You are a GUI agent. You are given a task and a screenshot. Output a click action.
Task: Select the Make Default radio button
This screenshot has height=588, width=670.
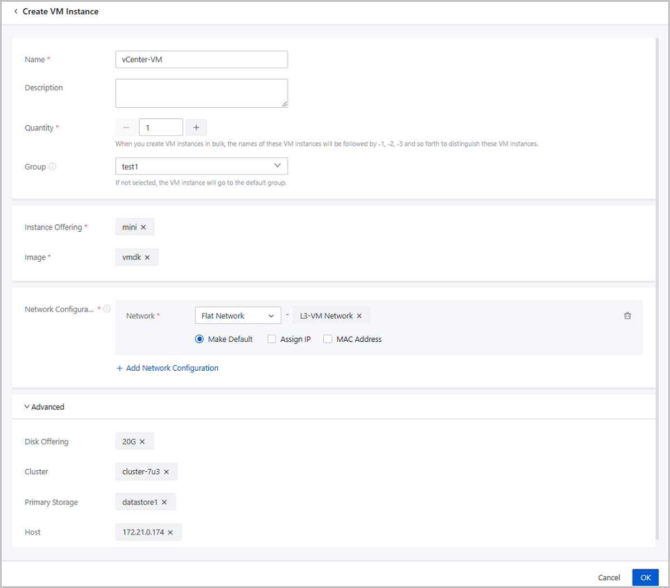[x=199, y=339]
